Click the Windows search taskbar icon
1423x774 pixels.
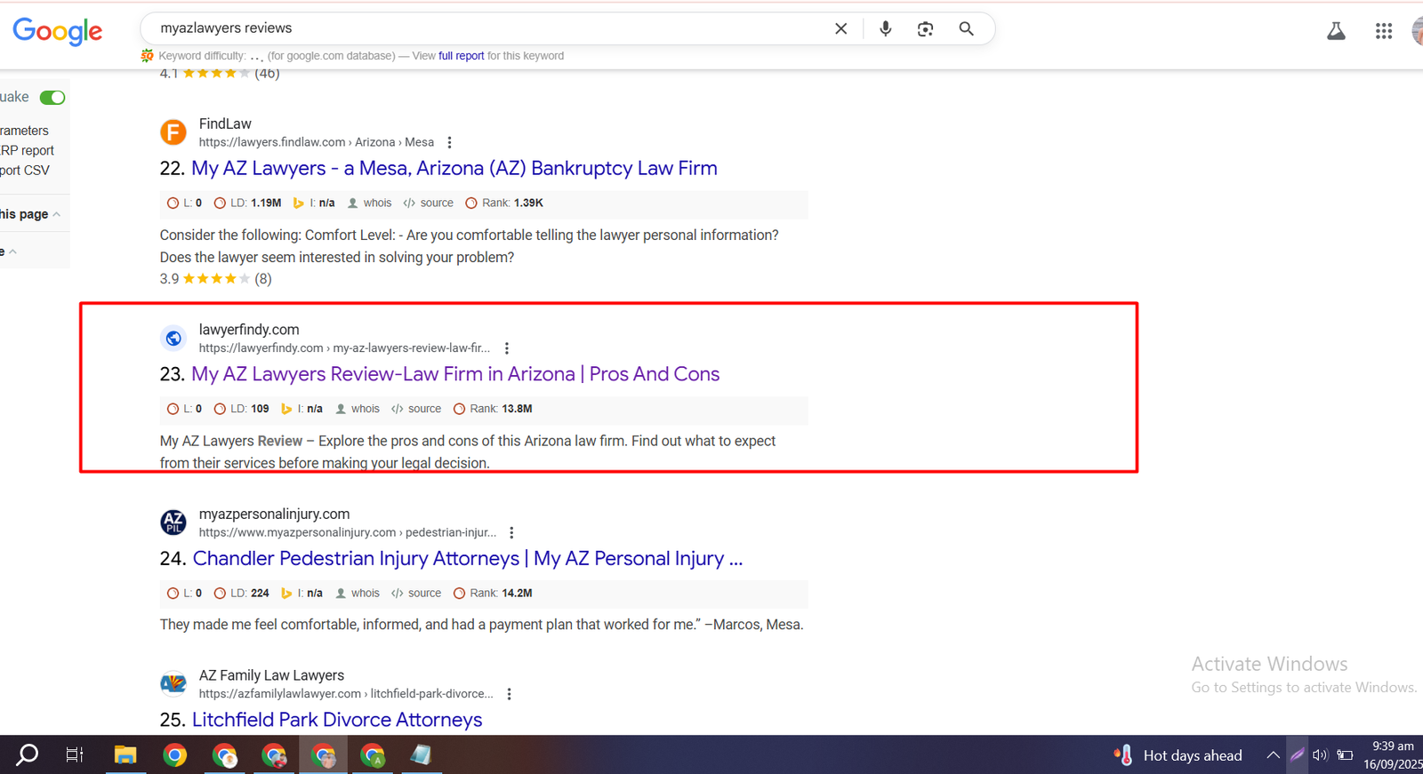[x=28, y=755]
